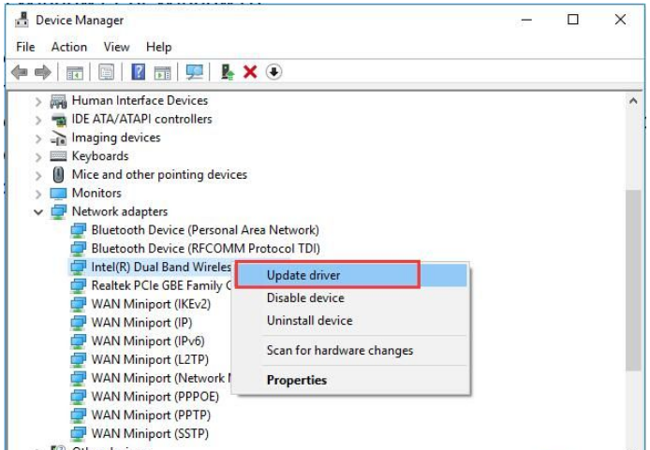Open the Properties toolbar icon
The height and width of the screenshot is (450, 650).
coord(107,72)
